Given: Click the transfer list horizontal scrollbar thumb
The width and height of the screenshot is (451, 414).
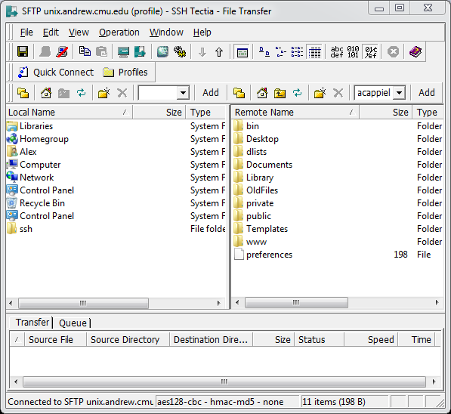Looking at the screenshot, I should [x=224, y=382].
